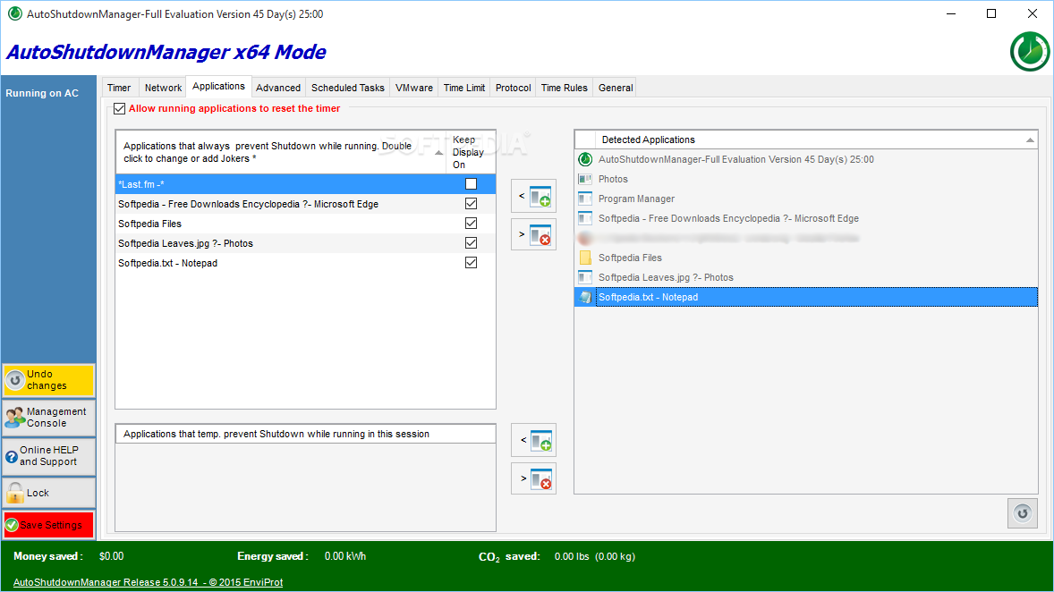
Task: Click the green checkmark on Save Settings
Action: coord(12,525)
